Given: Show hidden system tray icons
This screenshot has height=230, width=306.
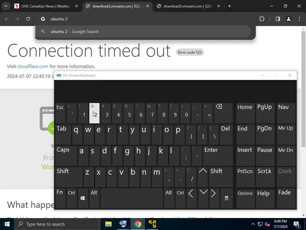Looking at the screenshot, I should [x=253, y=224].
